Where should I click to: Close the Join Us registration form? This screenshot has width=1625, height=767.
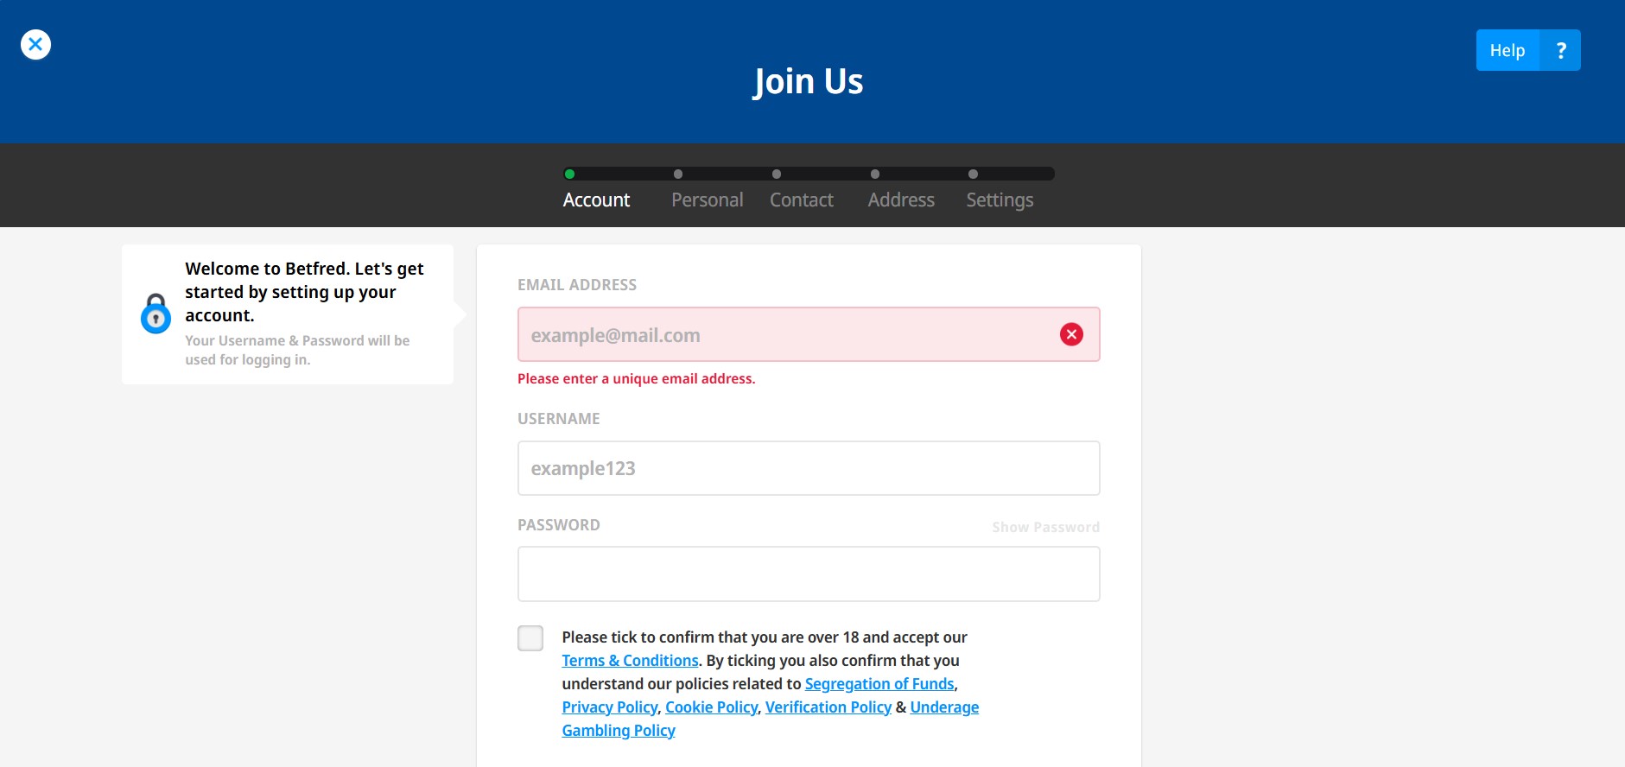point(35,44)
